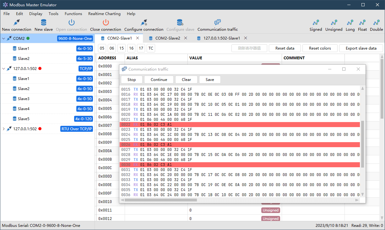Image resolution: width=385 pixels, height=230 pixels.
Task: Click the New connection plug icon
Action: (x=17, y=23)
